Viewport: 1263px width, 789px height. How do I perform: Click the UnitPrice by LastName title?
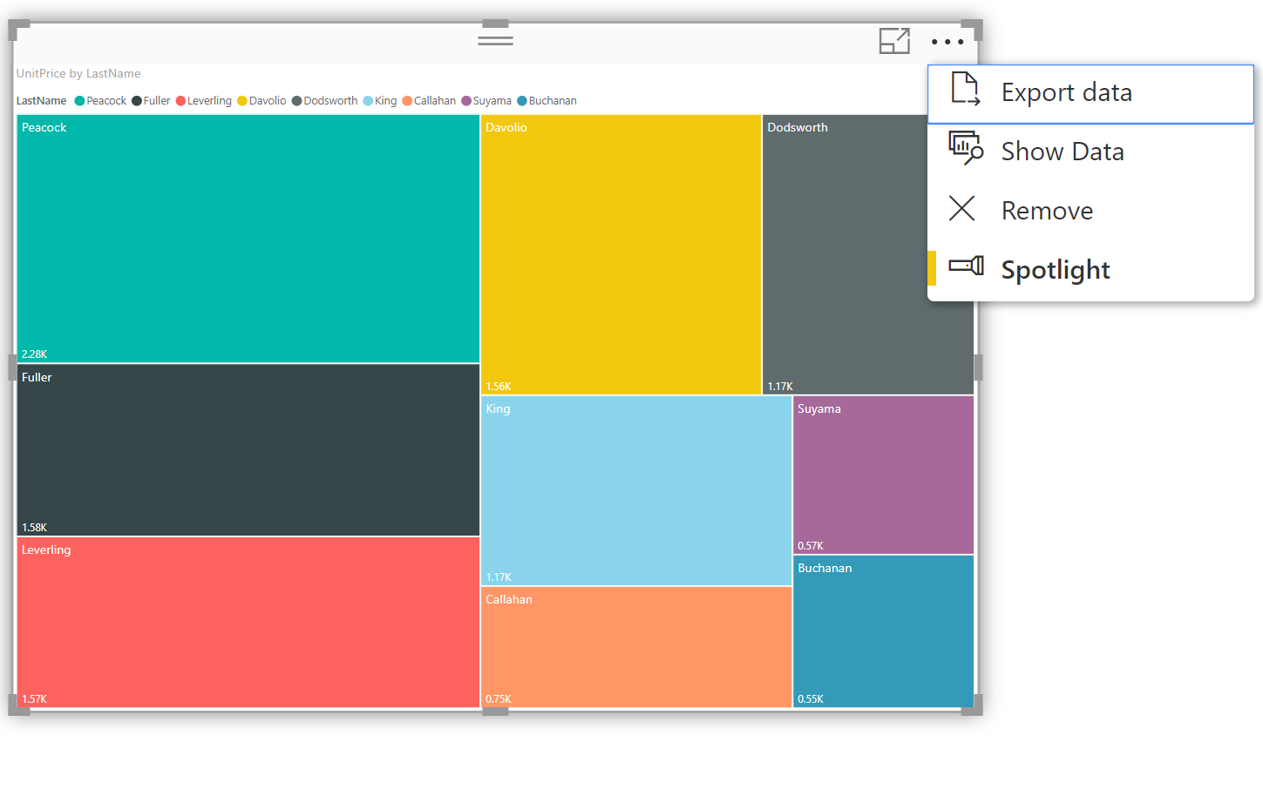pyautogui.click(x=78, y=73)
